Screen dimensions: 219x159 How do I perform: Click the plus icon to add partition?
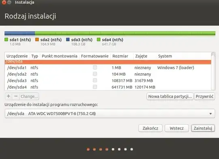(9, 96)
